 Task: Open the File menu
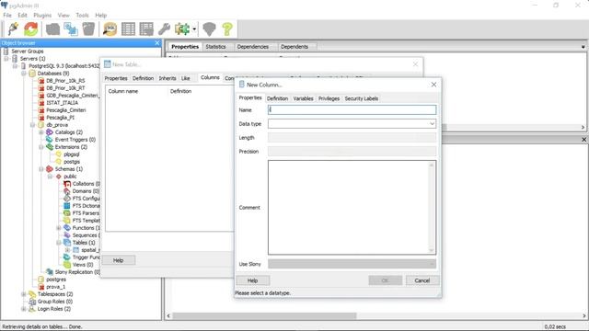pos(7,15)
